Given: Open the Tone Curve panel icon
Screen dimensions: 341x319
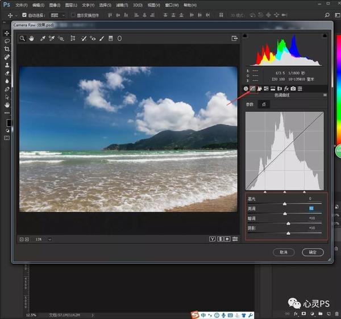Looking at the screenshot, I should point(252,89).
